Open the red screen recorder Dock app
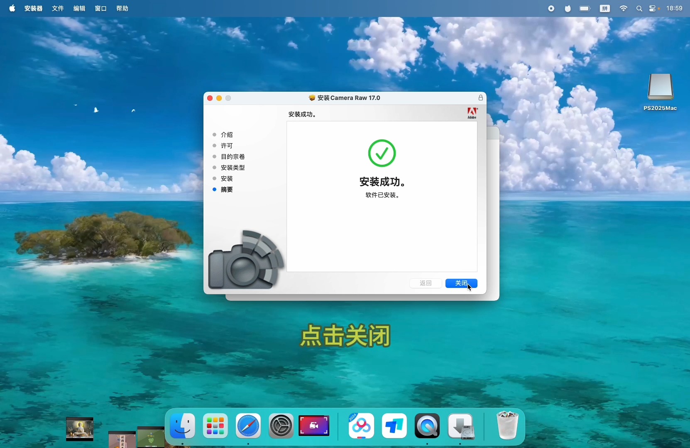The height and width of the screenshot is (448, 690). pyautogui.click(x=314, y=426)
